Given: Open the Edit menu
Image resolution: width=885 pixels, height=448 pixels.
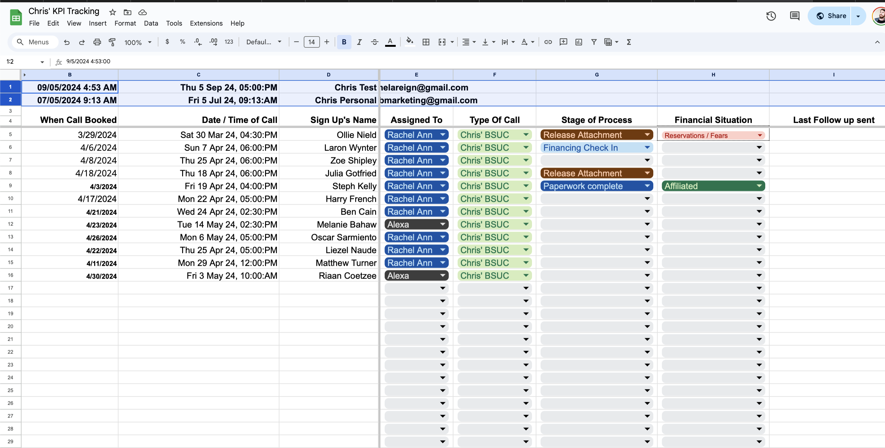Looking at the screenshot, I should pyautogui.click(x=53, y=23).
